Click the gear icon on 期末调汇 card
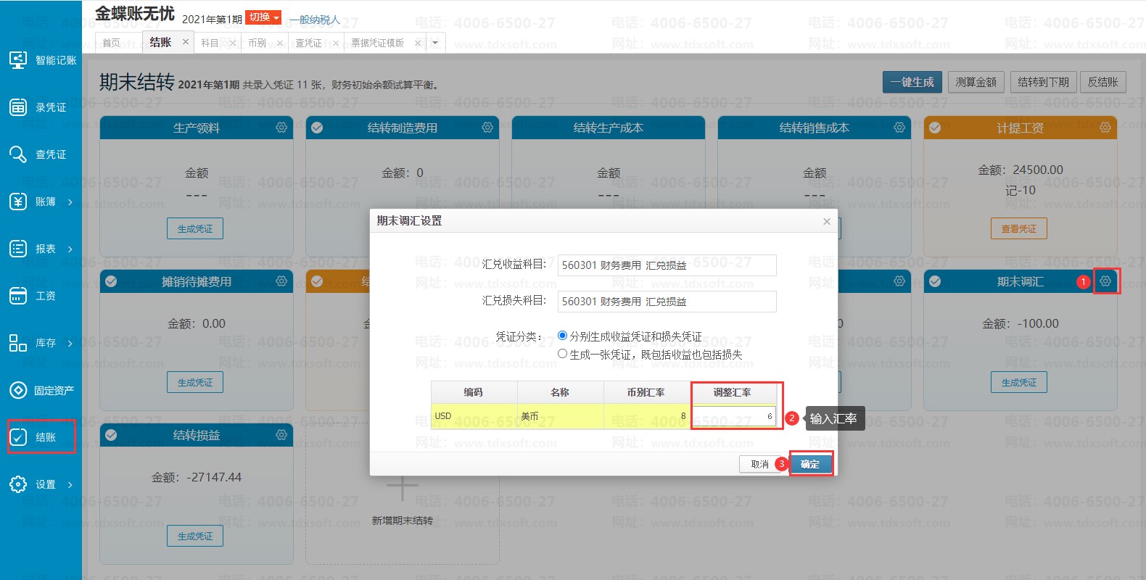This screenshot has width=1146, height=580. click(x=1105, y=281)
